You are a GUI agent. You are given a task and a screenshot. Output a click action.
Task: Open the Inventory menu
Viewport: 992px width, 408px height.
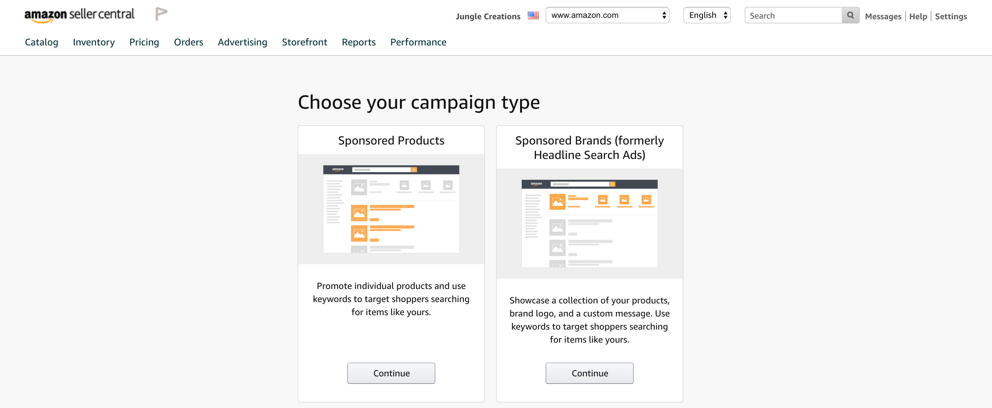[94, 42]
